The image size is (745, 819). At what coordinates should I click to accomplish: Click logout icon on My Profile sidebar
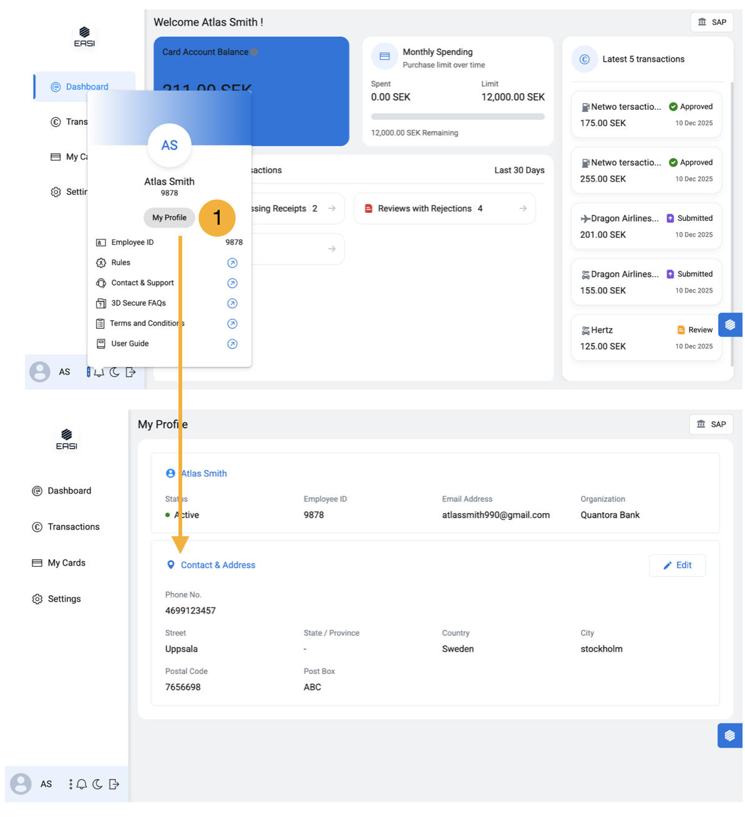(x=114, y=784)
